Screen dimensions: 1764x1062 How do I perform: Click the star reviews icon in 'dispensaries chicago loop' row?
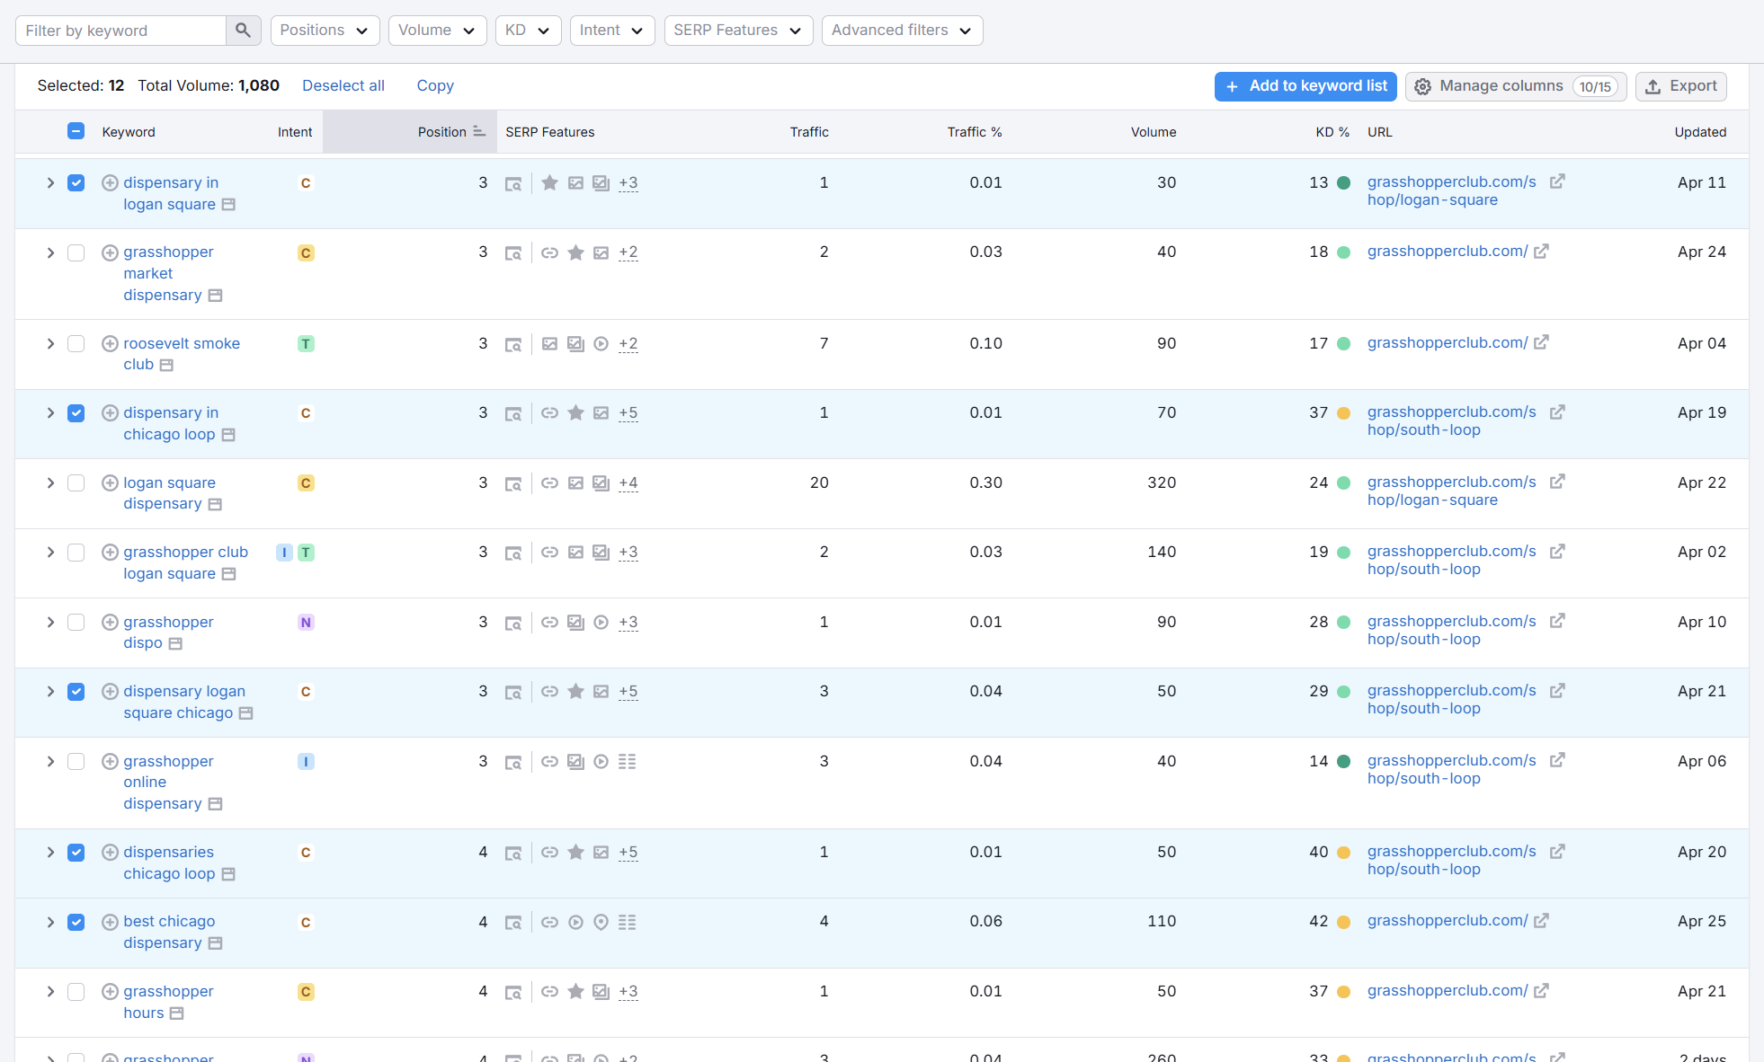pos(575,852)
